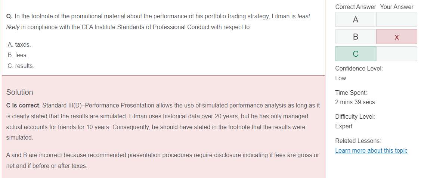The height and width of the screenshot is (178, 421).
Task: Click the Related Lessons label
Action: pyautogui.click(x=358, y=141)
